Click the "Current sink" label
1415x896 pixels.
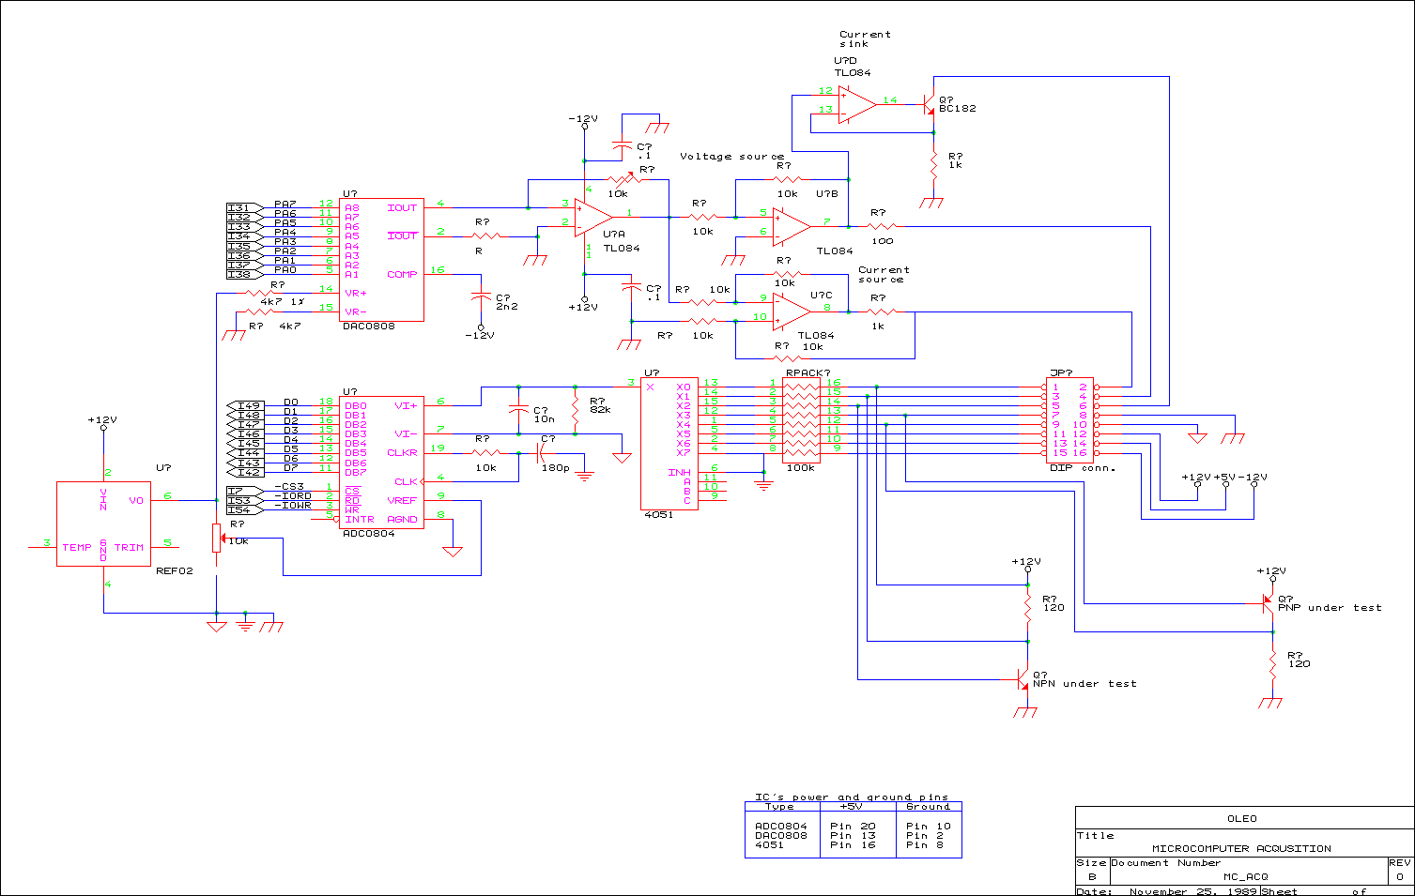pos(865,38)
